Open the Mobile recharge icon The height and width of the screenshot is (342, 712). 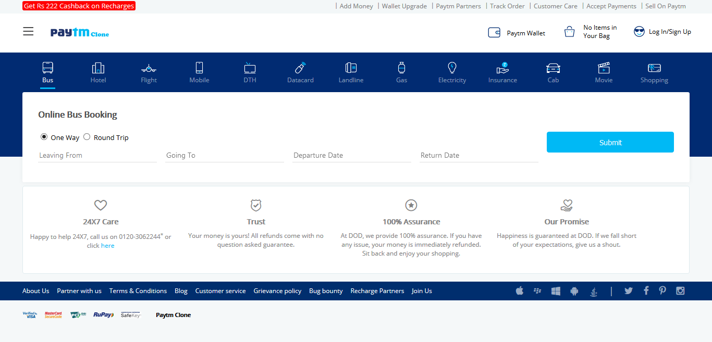pyautogui.click(x=199, y=68)
